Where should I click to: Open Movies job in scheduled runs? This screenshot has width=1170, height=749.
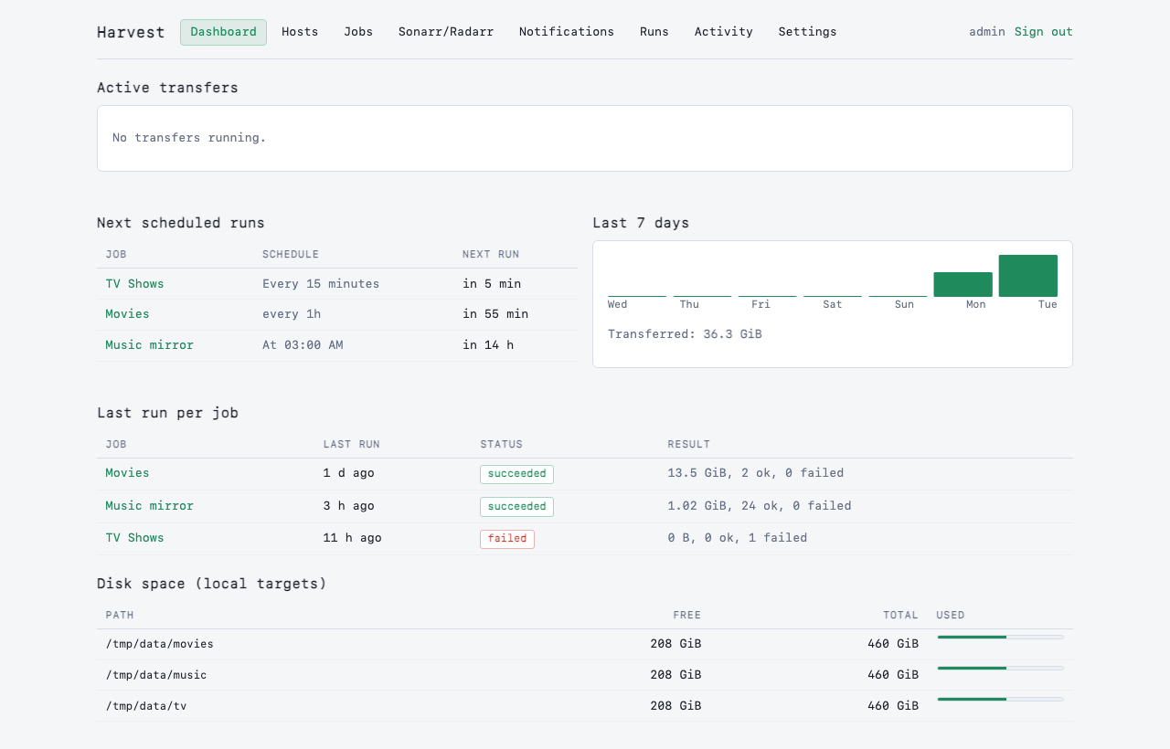pyautogui.click(x=127, y=314)
